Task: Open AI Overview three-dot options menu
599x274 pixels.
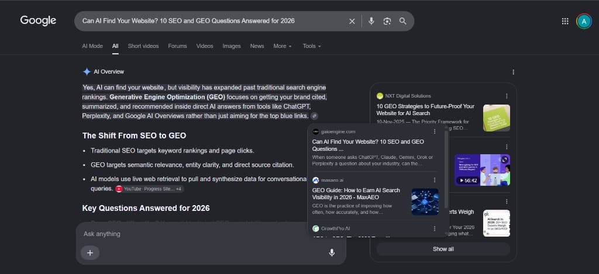Action: click(513, 72)
